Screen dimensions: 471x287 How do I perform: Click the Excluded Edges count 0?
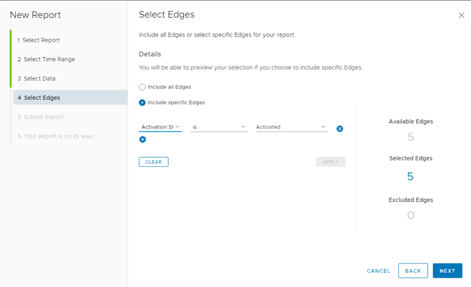[x=410, y=216]
